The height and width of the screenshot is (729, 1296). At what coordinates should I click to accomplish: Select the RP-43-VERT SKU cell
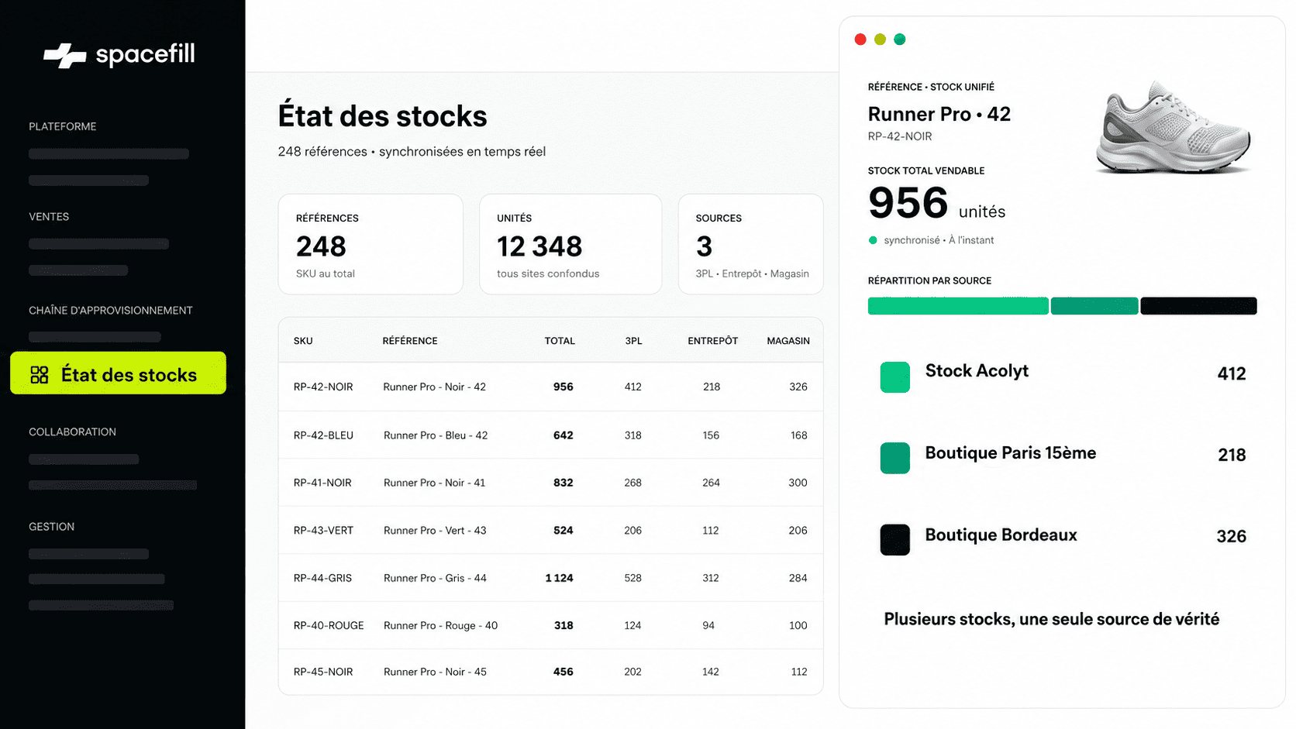click(x=323, y=531)
